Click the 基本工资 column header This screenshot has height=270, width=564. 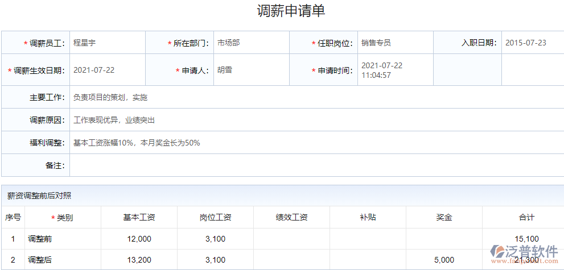(139, 217)
